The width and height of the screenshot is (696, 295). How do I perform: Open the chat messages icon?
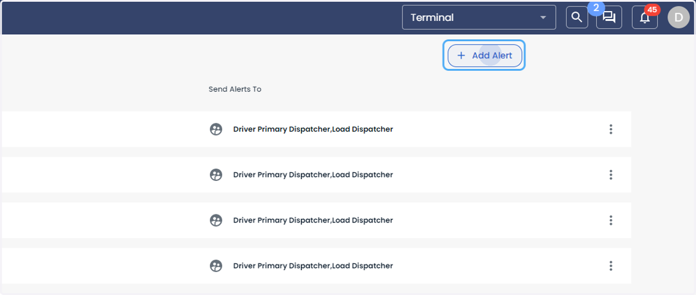(x=609, y=17)
